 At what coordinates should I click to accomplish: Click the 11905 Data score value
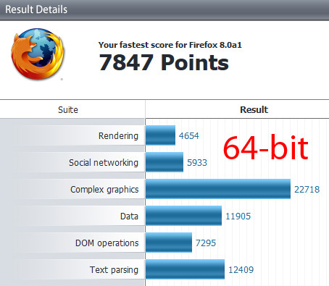point(238,216)
